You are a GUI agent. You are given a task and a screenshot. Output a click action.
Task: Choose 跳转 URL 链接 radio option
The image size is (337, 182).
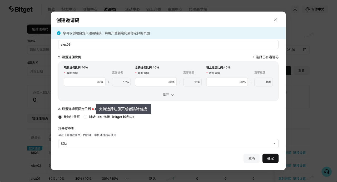[x=85, y=117]
